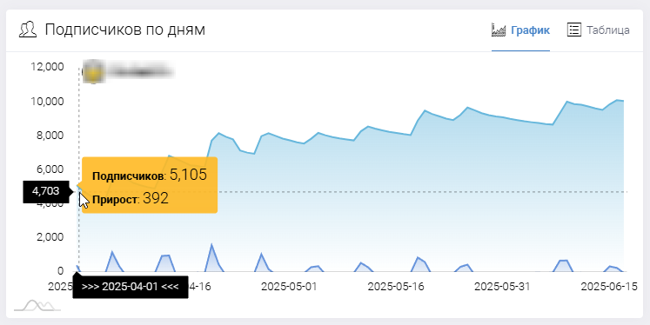The width and height of the screenshot is (650, 325).
Task: Click the Подписчиков по дням heading
Action: (124, 30)
